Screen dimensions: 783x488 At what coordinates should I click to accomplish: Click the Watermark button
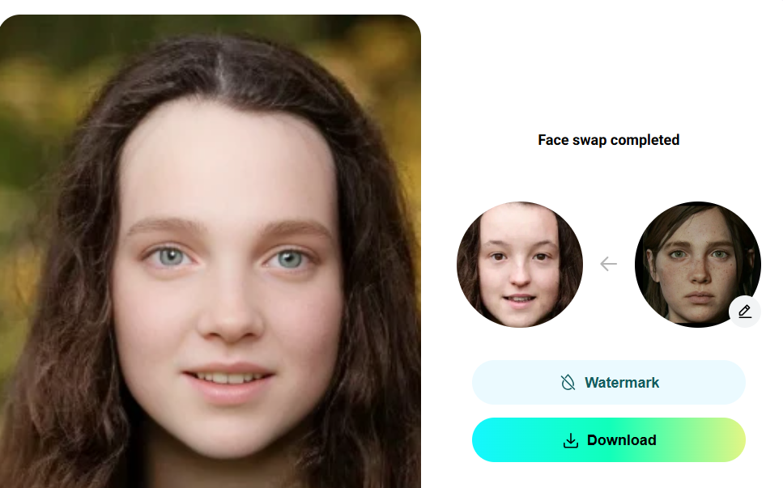click(608, 382)
